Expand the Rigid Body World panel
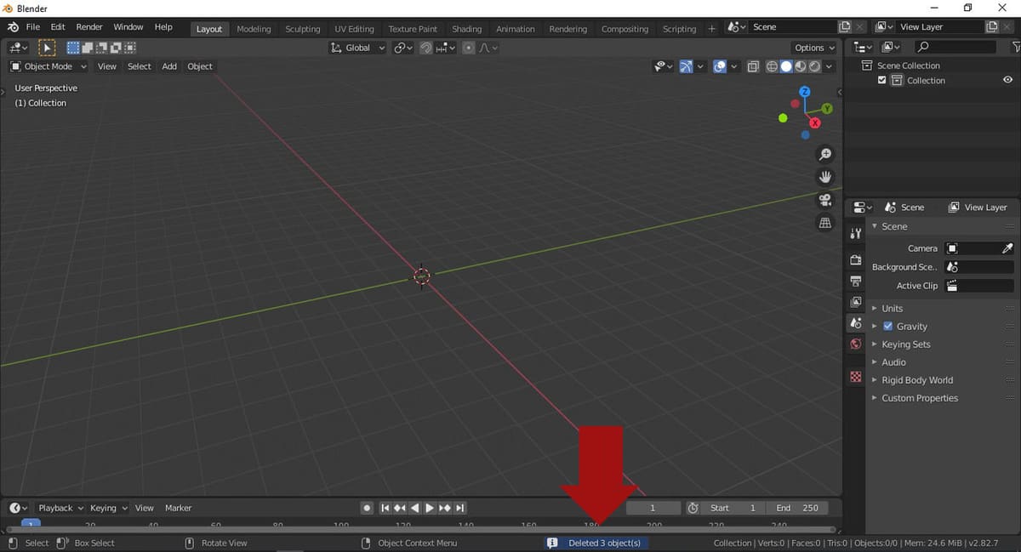The image size is (1021, 552). coord(916,380)
